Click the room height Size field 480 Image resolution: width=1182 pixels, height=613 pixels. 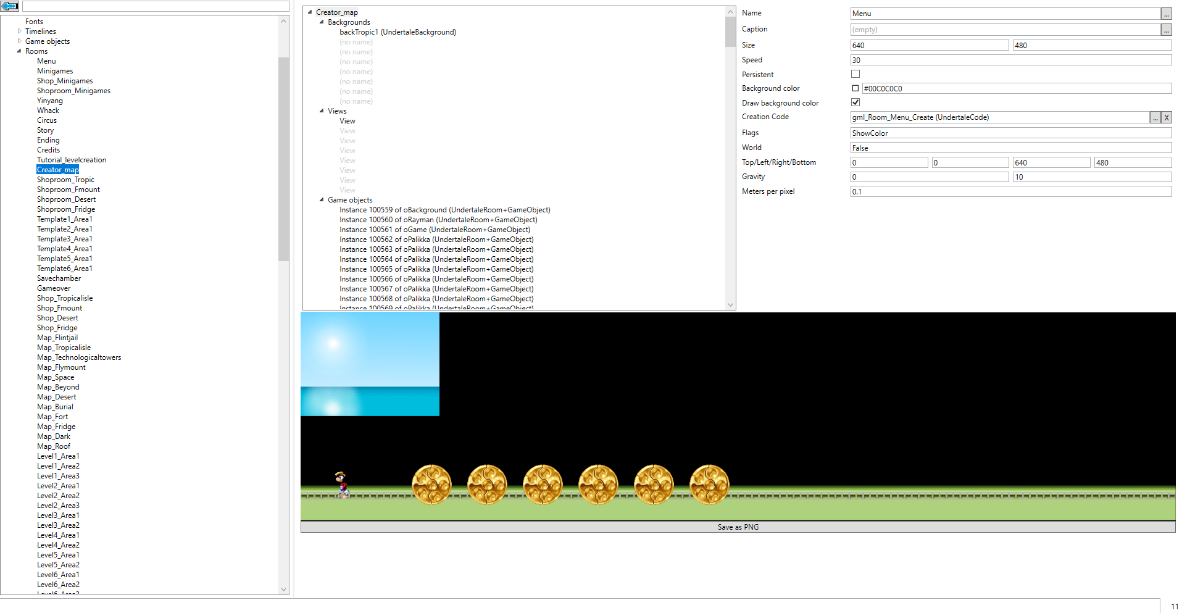click(1092, 46)
